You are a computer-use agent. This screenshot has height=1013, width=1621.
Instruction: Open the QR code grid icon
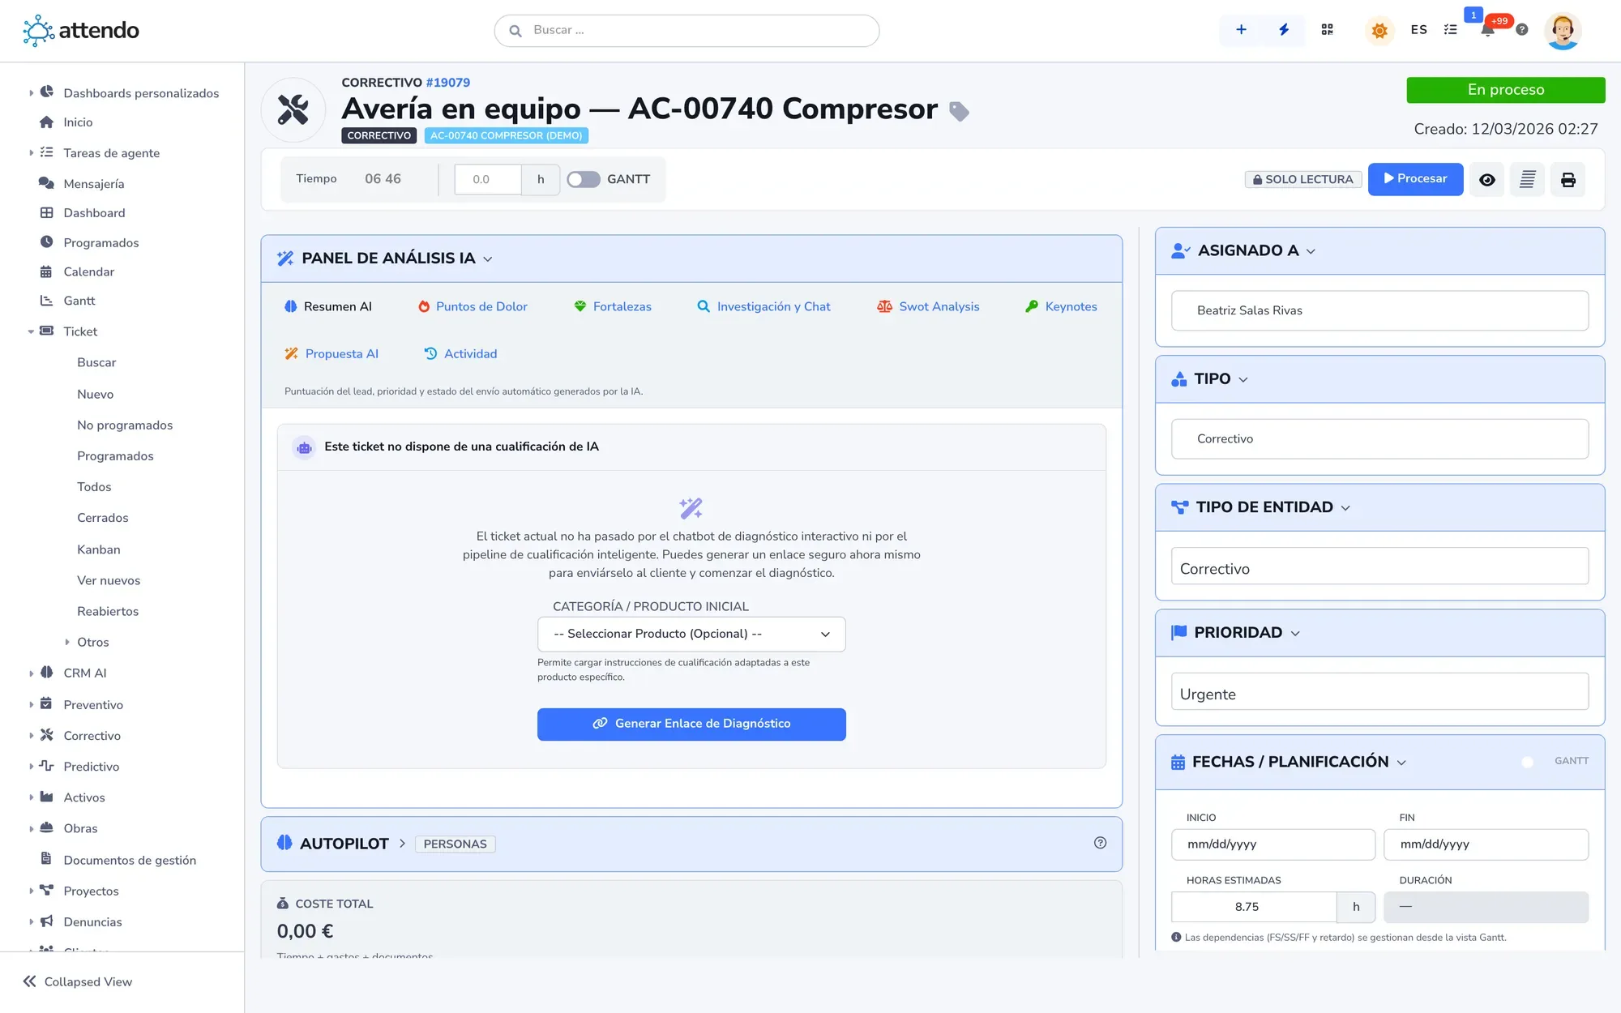point(1327,30)
